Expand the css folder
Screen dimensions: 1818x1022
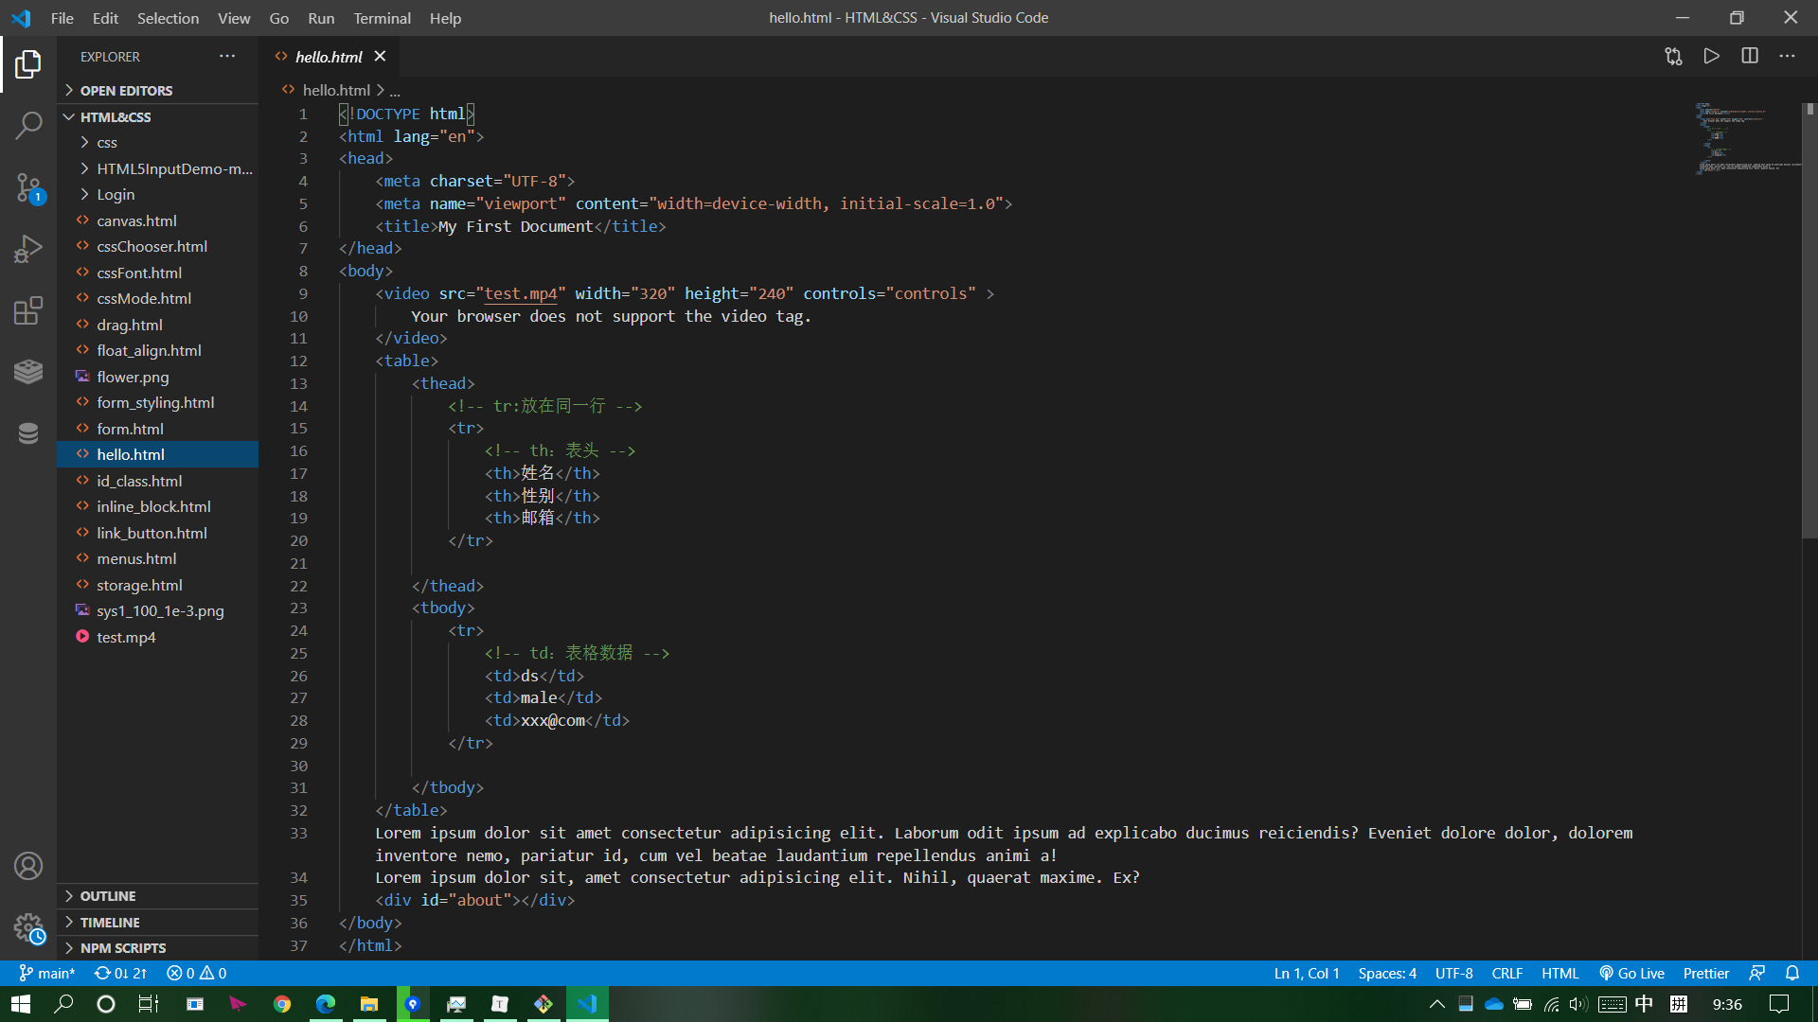tap(107, 143)
